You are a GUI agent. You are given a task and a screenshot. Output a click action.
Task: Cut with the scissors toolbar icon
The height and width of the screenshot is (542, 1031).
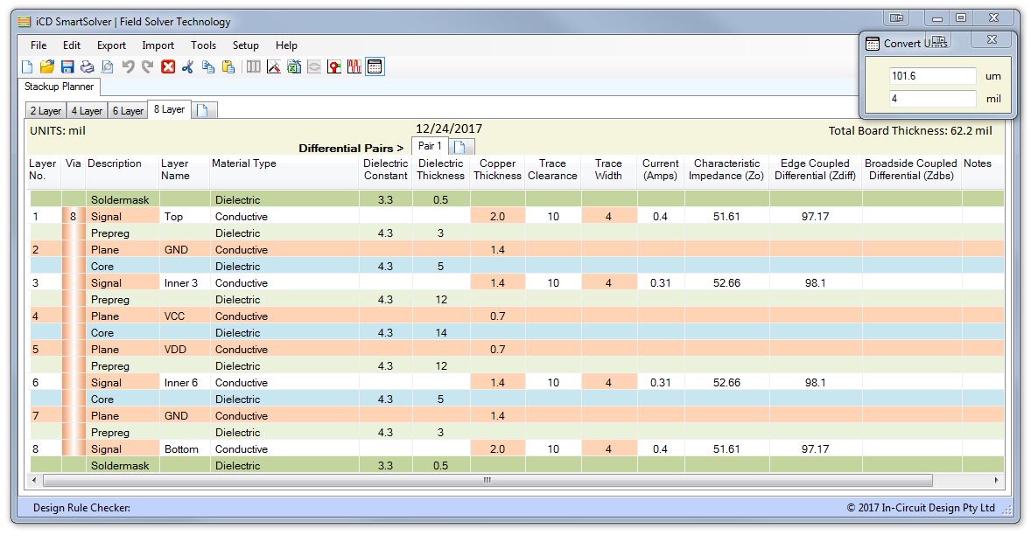coord(188,66)
